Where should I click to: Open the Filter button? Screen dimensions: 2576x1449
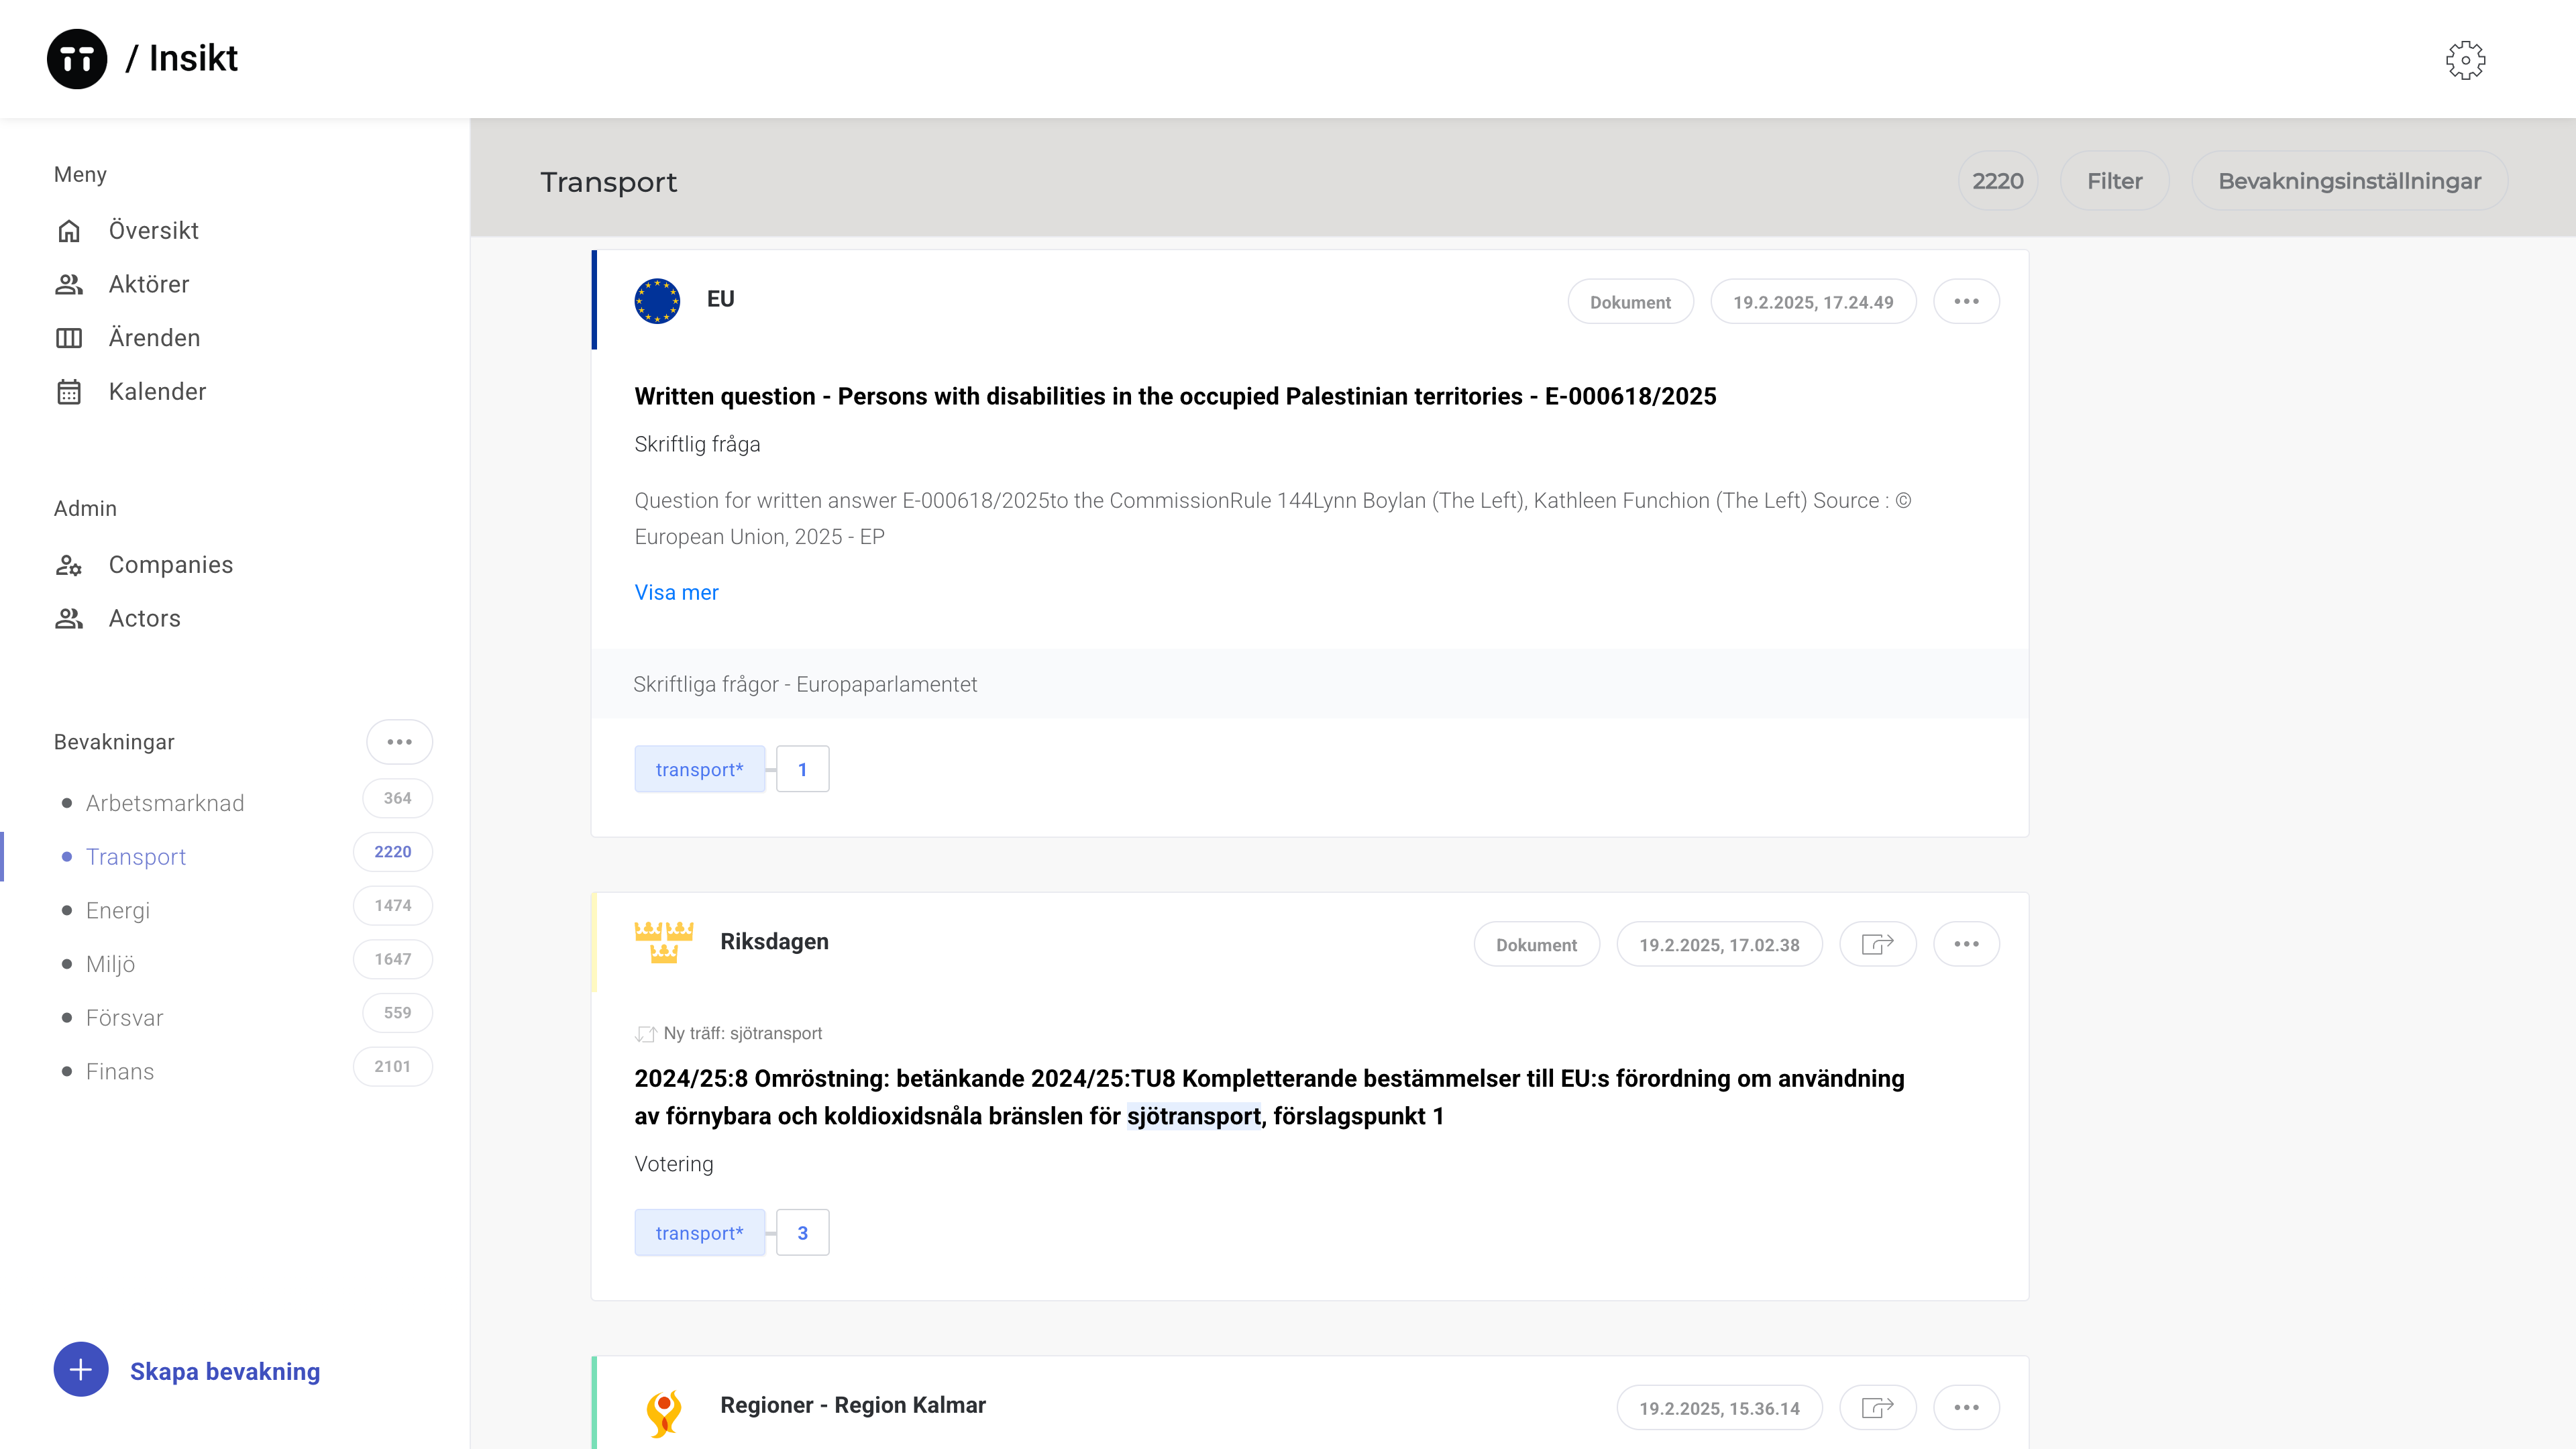click(2114, 181)
